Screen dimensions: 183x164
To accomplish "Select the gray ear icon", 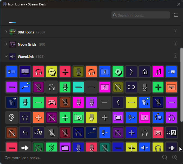I will tap(12, 117).
